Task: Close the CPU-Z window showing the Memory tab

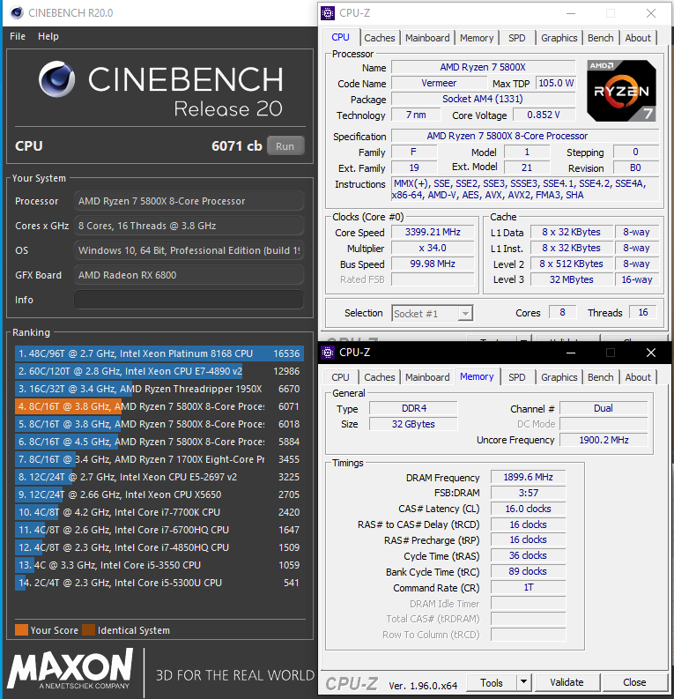Action: click(x=650, y=353)
